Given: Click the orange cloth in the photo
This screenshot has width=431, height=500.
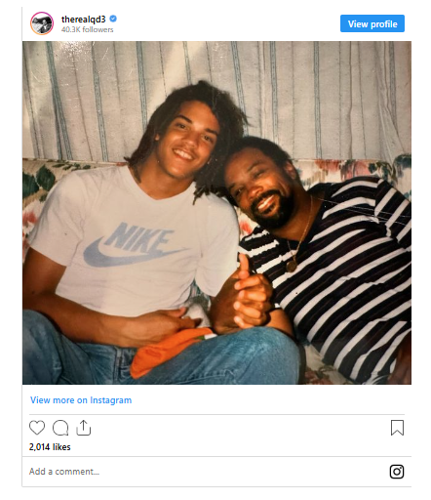Looking at the screenshot, I should pos(169,352).
